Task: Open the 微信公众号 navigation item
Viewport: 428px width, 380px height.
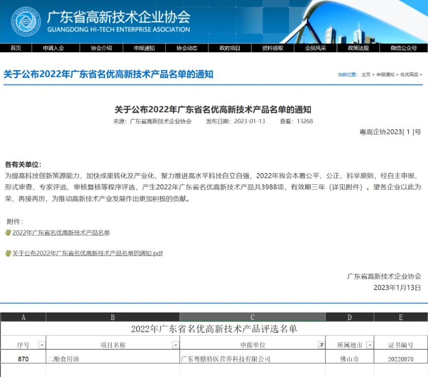Action: 404,48
